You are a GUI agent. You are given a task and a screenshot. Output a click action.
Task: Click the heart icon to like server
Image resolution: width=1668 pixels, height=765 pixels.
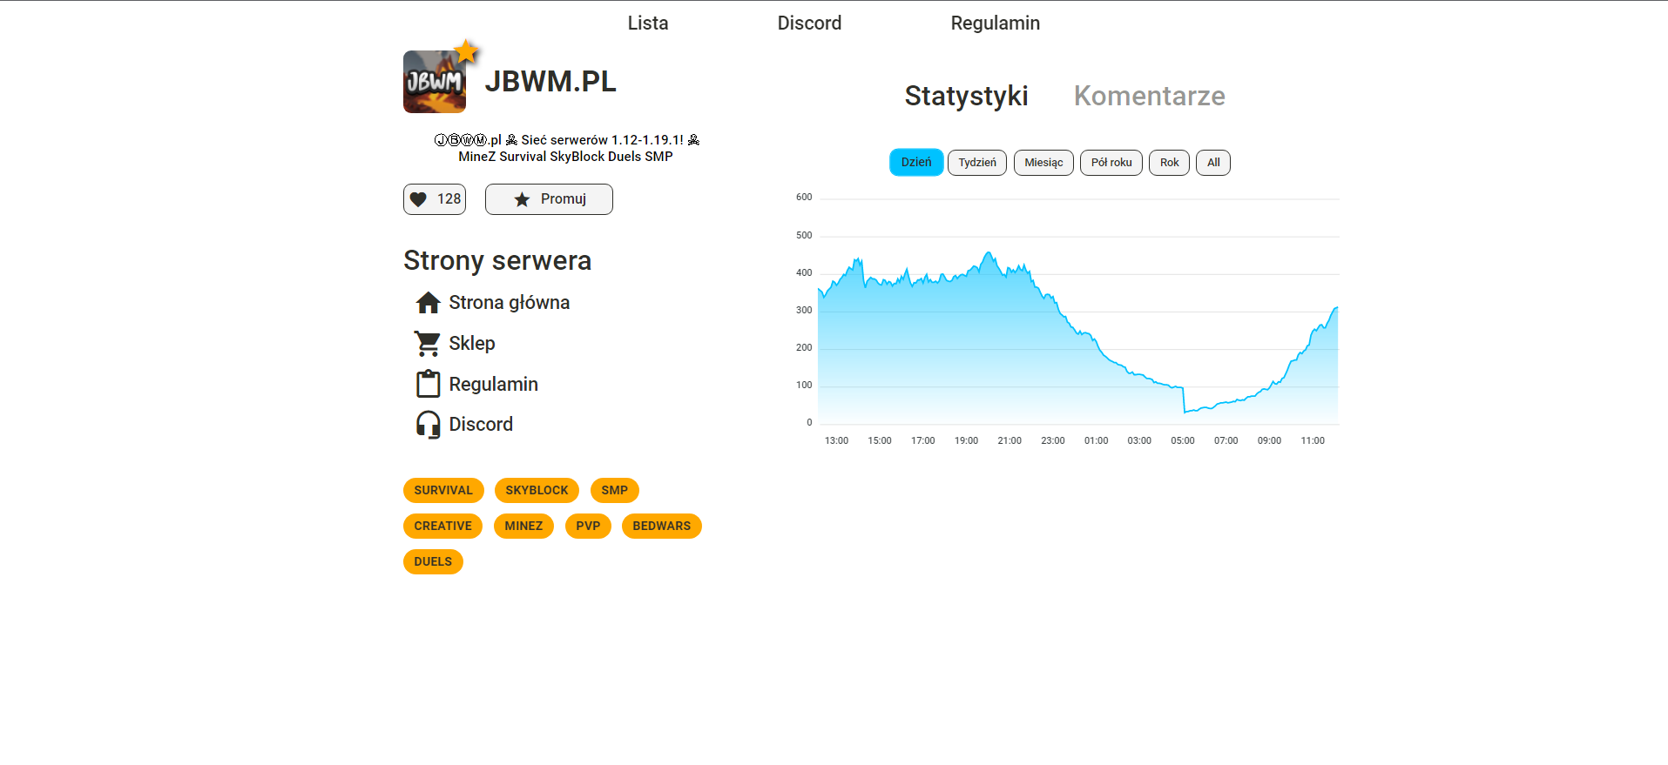point(419,199)
